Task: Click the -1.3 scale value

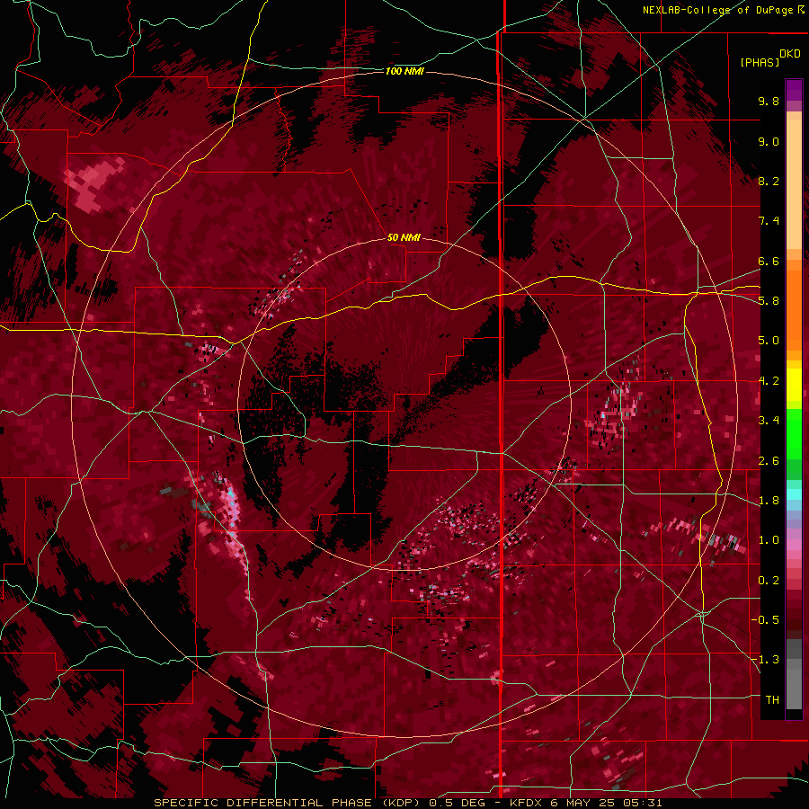Action: (765, 660)
